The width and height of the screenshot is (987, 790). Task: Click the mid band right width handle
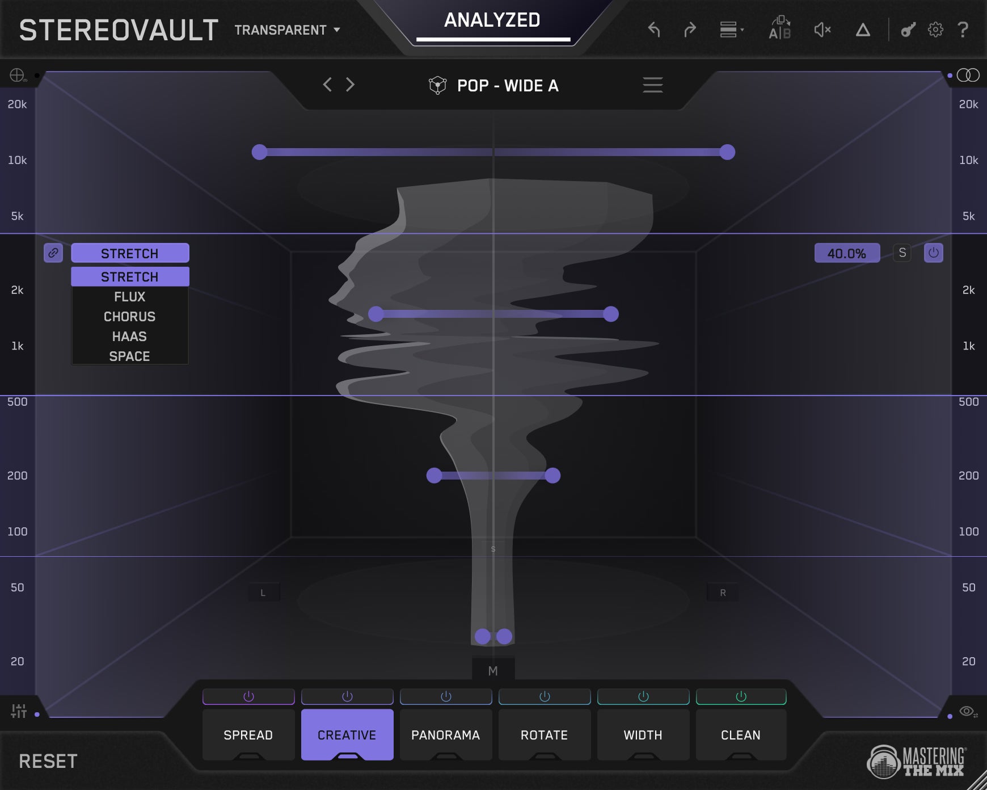[x=611, y=314]
